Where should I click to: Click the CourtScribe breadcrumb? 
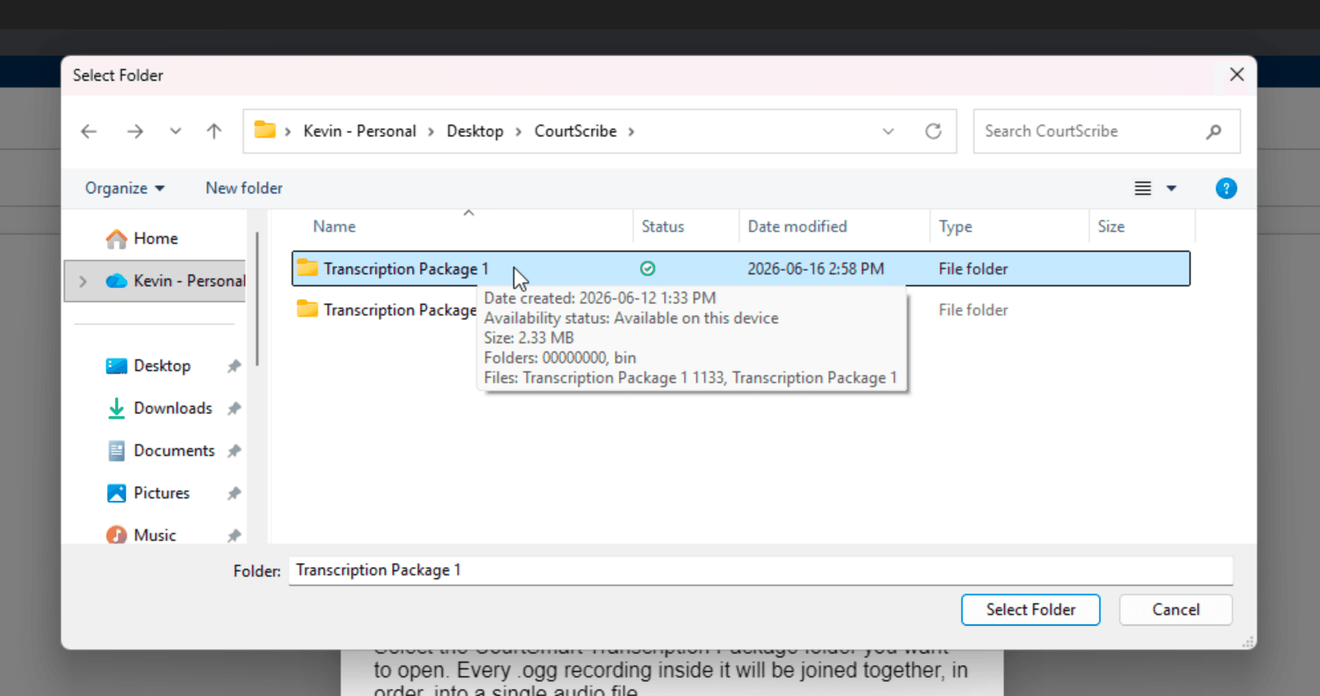575,131
